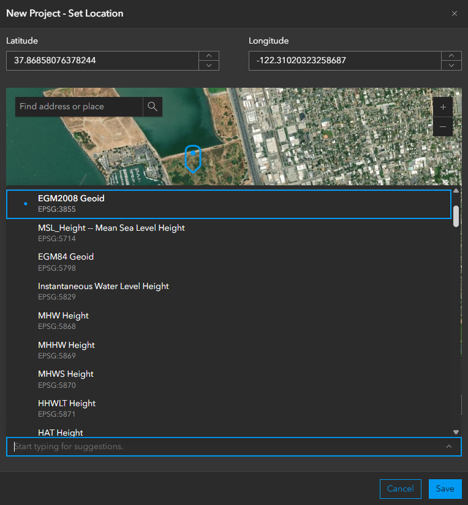Select MHW Height option
The height and width of the screenshot is (505, 468).
pos(228,321)
